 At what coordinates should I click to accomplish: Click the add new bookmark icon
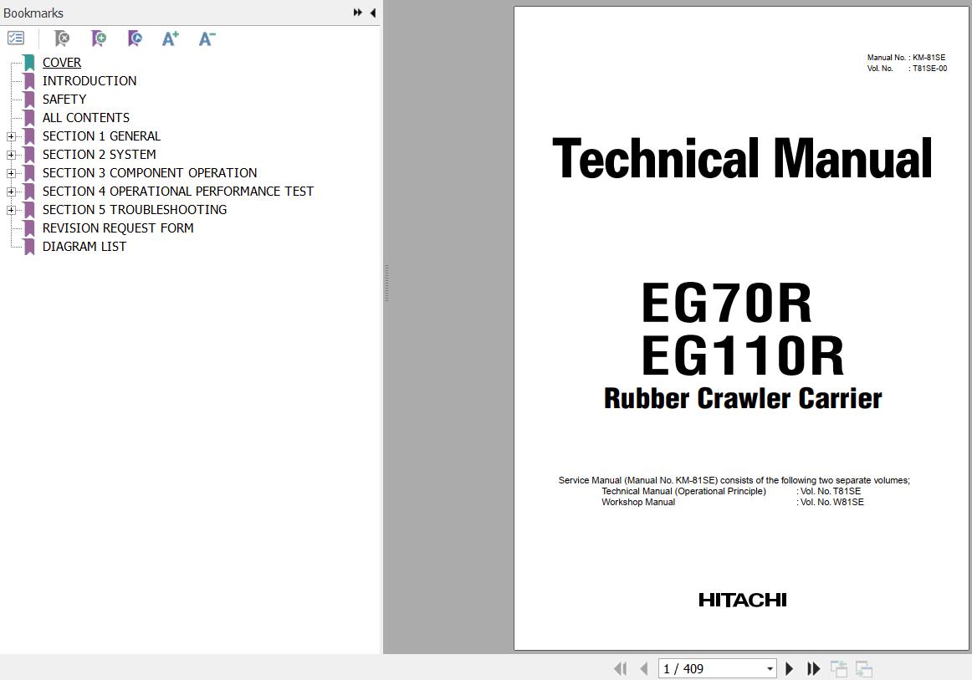pos(99,38)
